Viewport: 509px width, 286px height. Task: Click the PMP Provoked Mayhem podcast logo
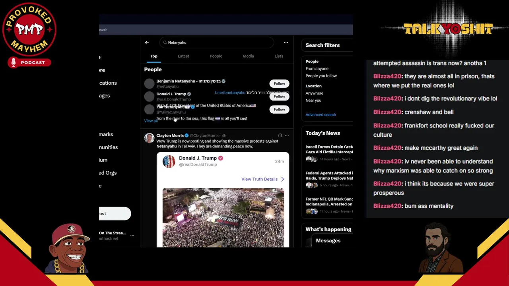(x=29, y=30)
